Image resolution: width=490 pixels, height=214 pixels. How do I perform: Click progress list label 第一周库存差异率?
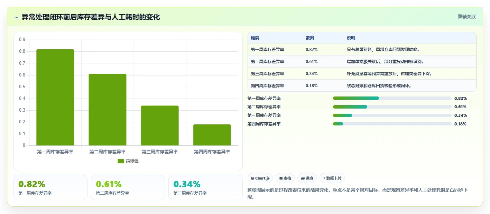point(264,98)
